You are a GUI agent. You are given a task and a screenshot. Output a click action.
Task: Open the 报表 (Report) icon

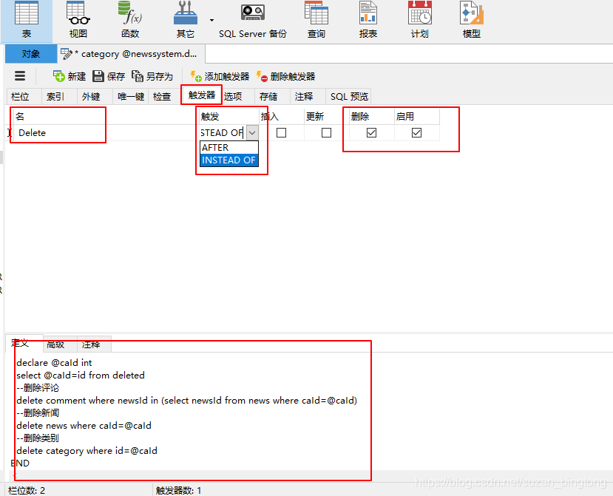pos(368,20)
